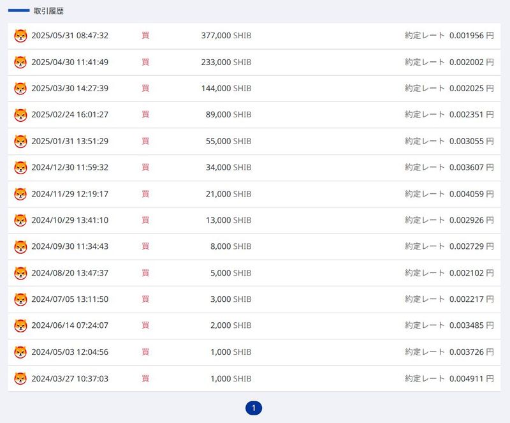Click the 買 label on 2025/01/31 trade

coord(145,141)
